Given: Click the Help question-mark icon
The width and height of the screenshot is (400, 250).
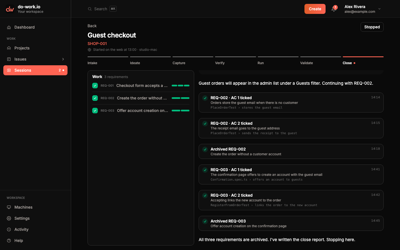Looking at the screenshot, I should coord(9,241).
